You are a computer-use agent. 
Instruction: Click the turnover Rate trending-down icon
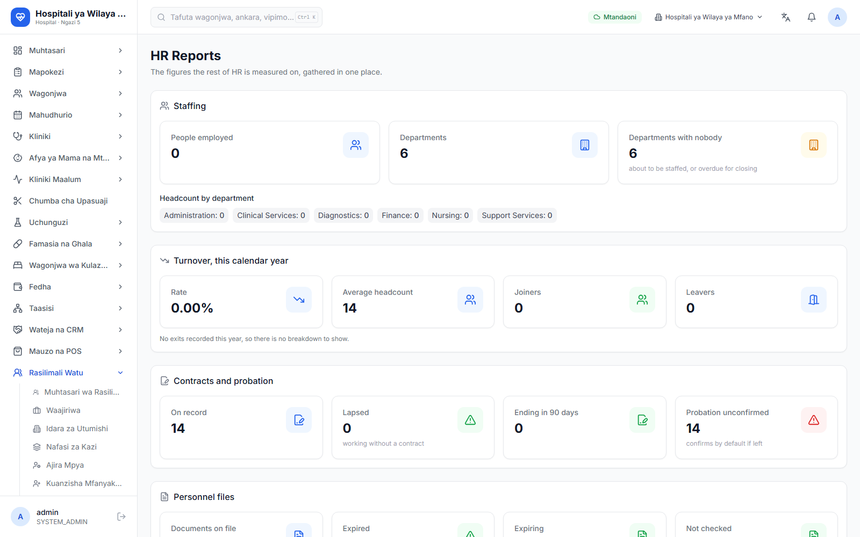coord(299,300)
